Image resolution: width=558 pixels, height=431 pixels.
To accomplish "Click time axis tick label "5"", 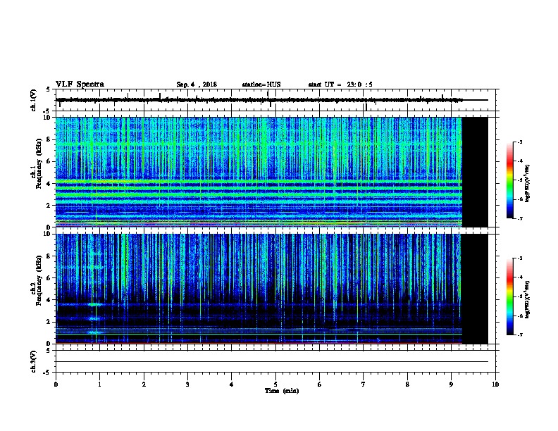I will click(x=275, y=385).
